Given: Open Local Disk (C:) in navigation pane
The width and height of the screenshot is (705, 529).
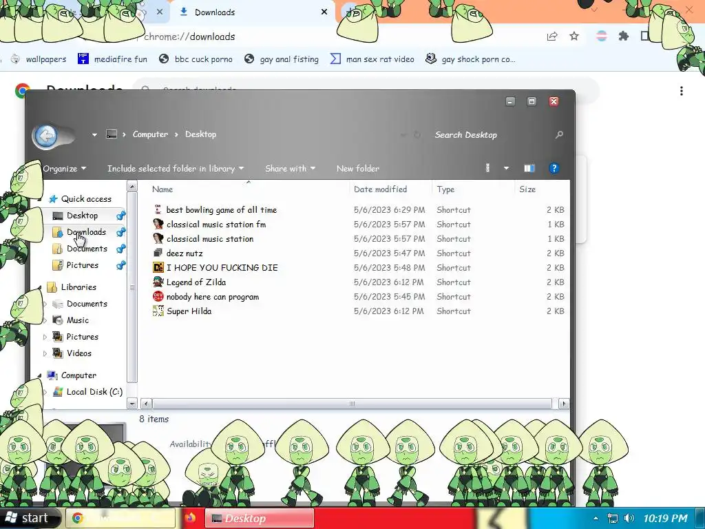Looking at the screenshot, I should tap(94, 392).
